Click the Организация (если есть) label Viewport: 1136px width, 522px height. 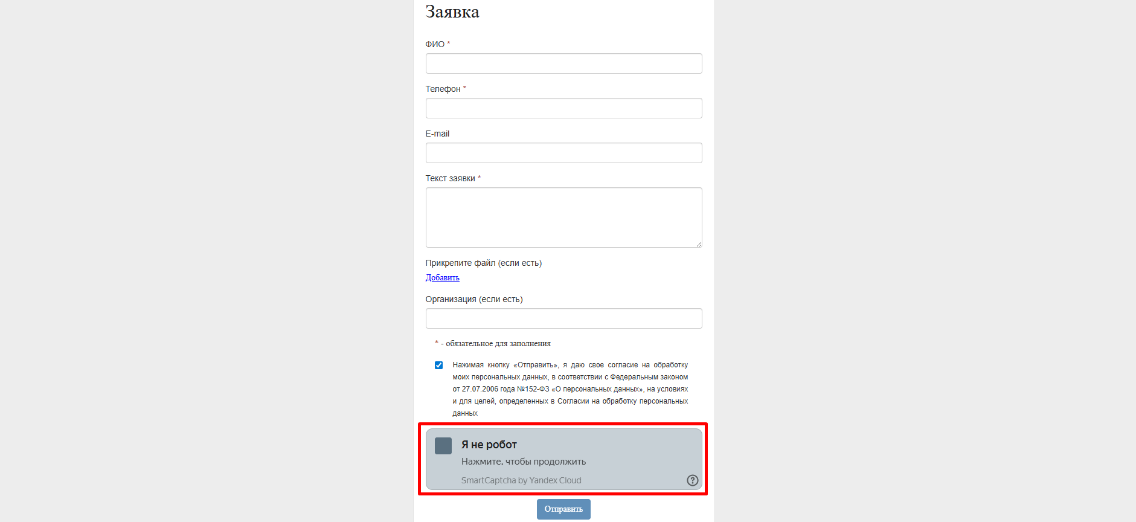pyautogui.click(x=474, y=299)
